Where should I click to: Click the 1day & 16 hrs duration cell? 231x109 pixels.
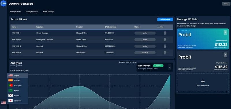pos(81,53)
